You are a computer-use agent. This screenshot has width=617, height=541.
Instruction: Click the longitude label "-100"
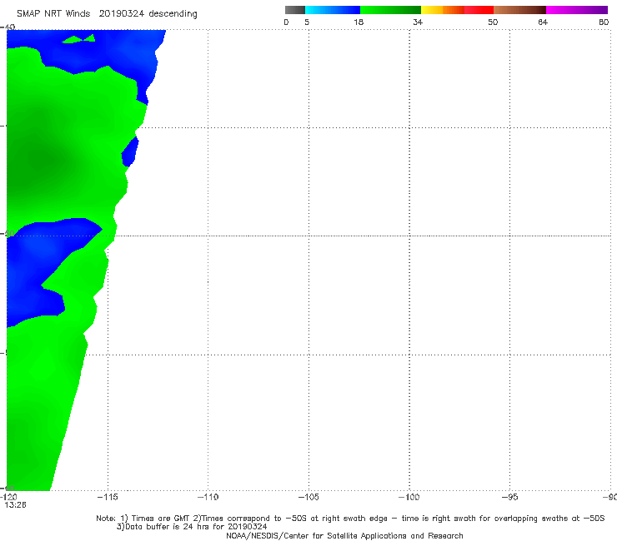tap(409, 497)
